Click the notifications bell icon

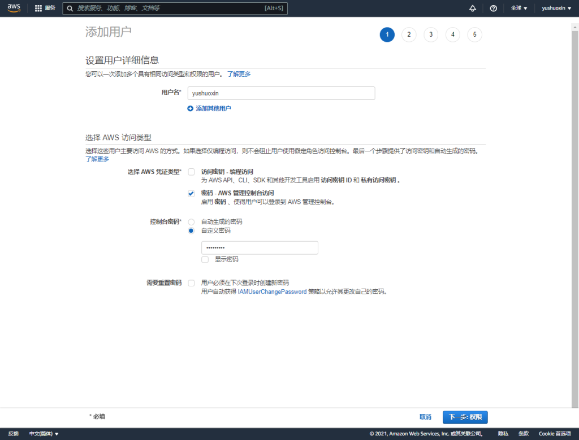pyautogui.click(x=473, y=8)
